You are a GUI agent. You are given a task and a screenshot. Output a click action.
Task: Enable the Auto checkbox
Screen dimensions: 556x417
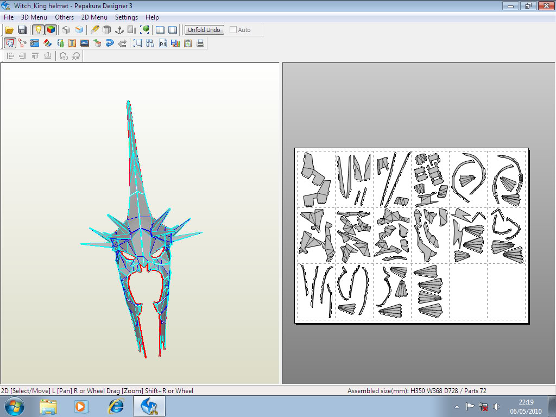point(233,30)
